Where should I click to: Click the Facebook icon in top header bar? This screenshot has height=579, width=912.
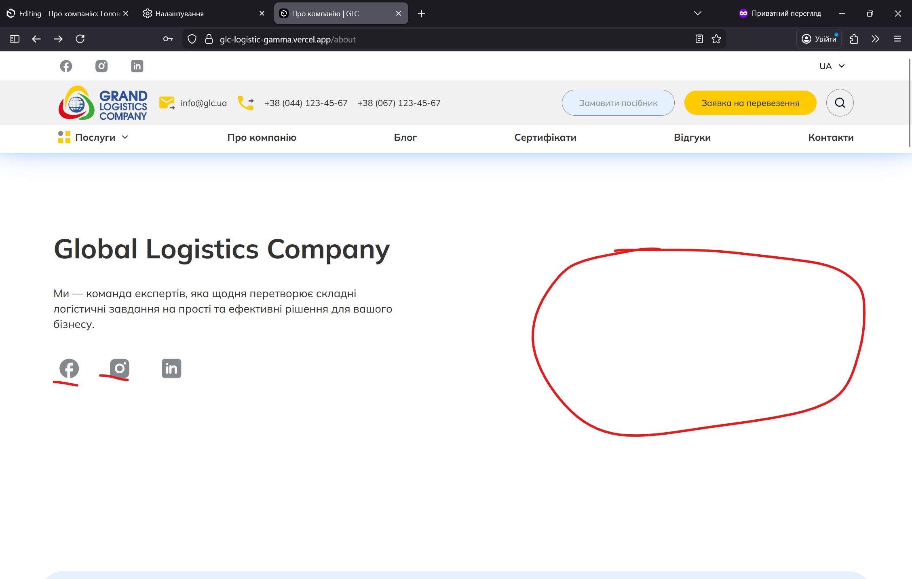tap(66, 66)
